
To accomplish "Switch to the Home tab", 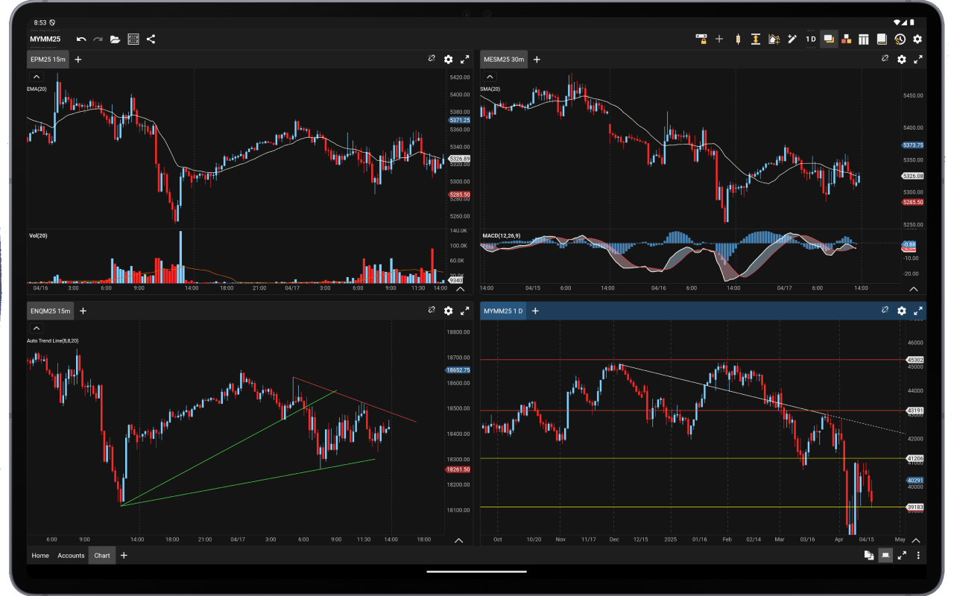I will coord(40,555).
